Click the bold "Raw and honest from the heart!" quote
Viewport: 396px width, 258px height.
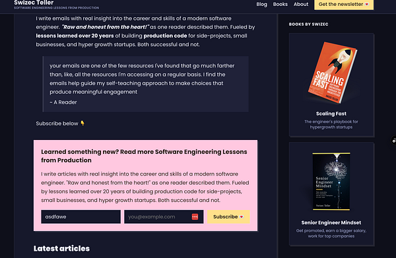pyautogui.click(x=106, y=27)
